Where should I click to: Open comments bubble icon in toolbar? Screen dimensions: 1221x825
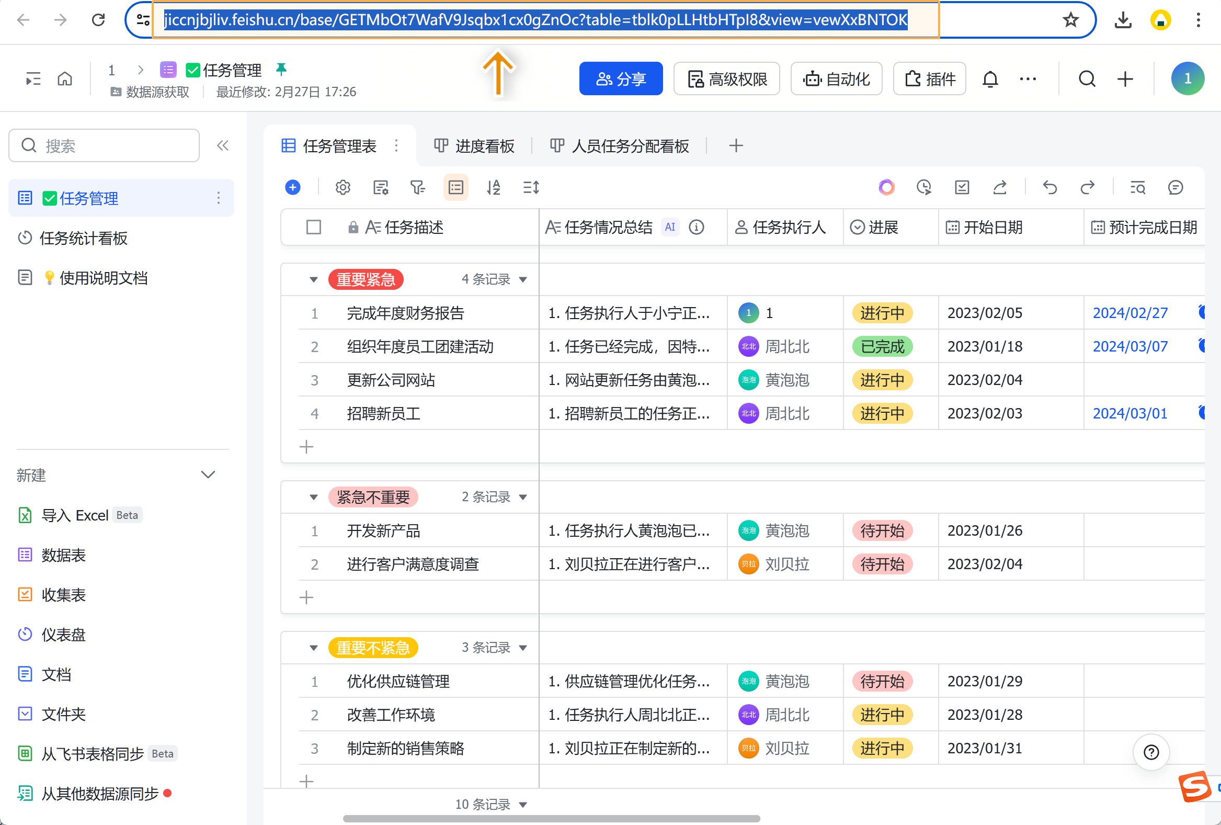[x=1176, y=187]
